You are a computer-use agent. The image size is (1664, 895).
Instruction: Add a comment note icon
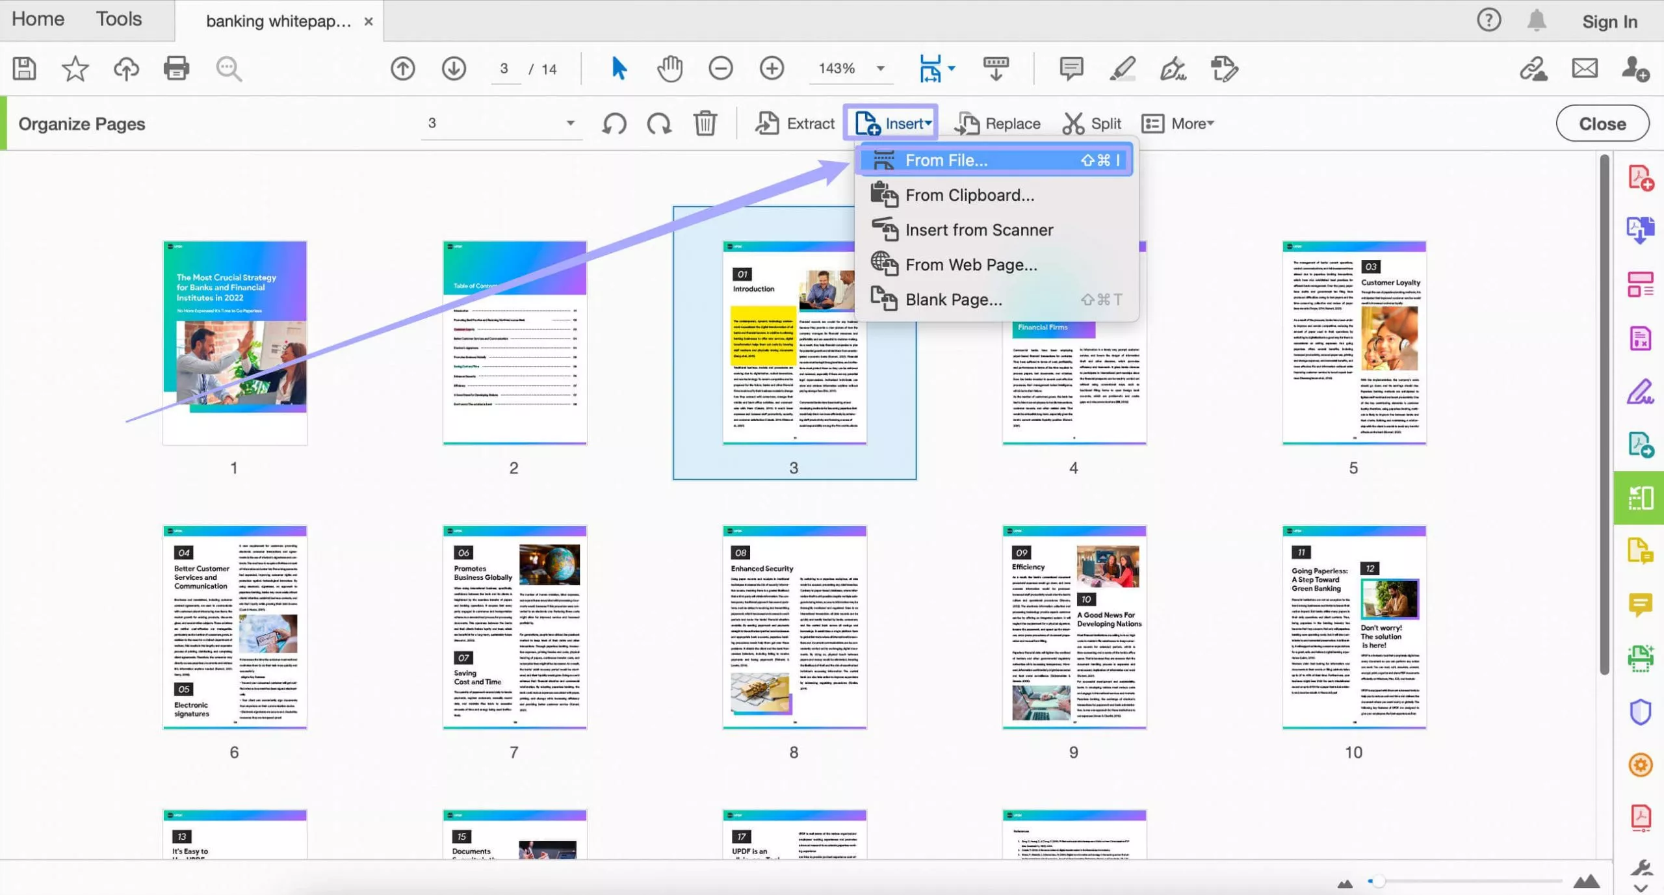1071,68
